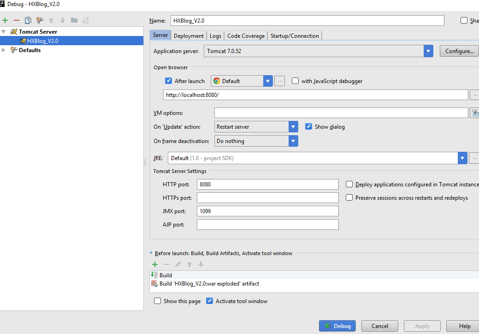Click the browse button beside JRE field

coord(474,158)
